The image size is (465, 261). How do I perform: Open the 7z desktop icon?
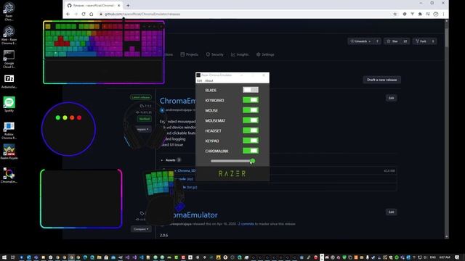(x=9, y=81)
